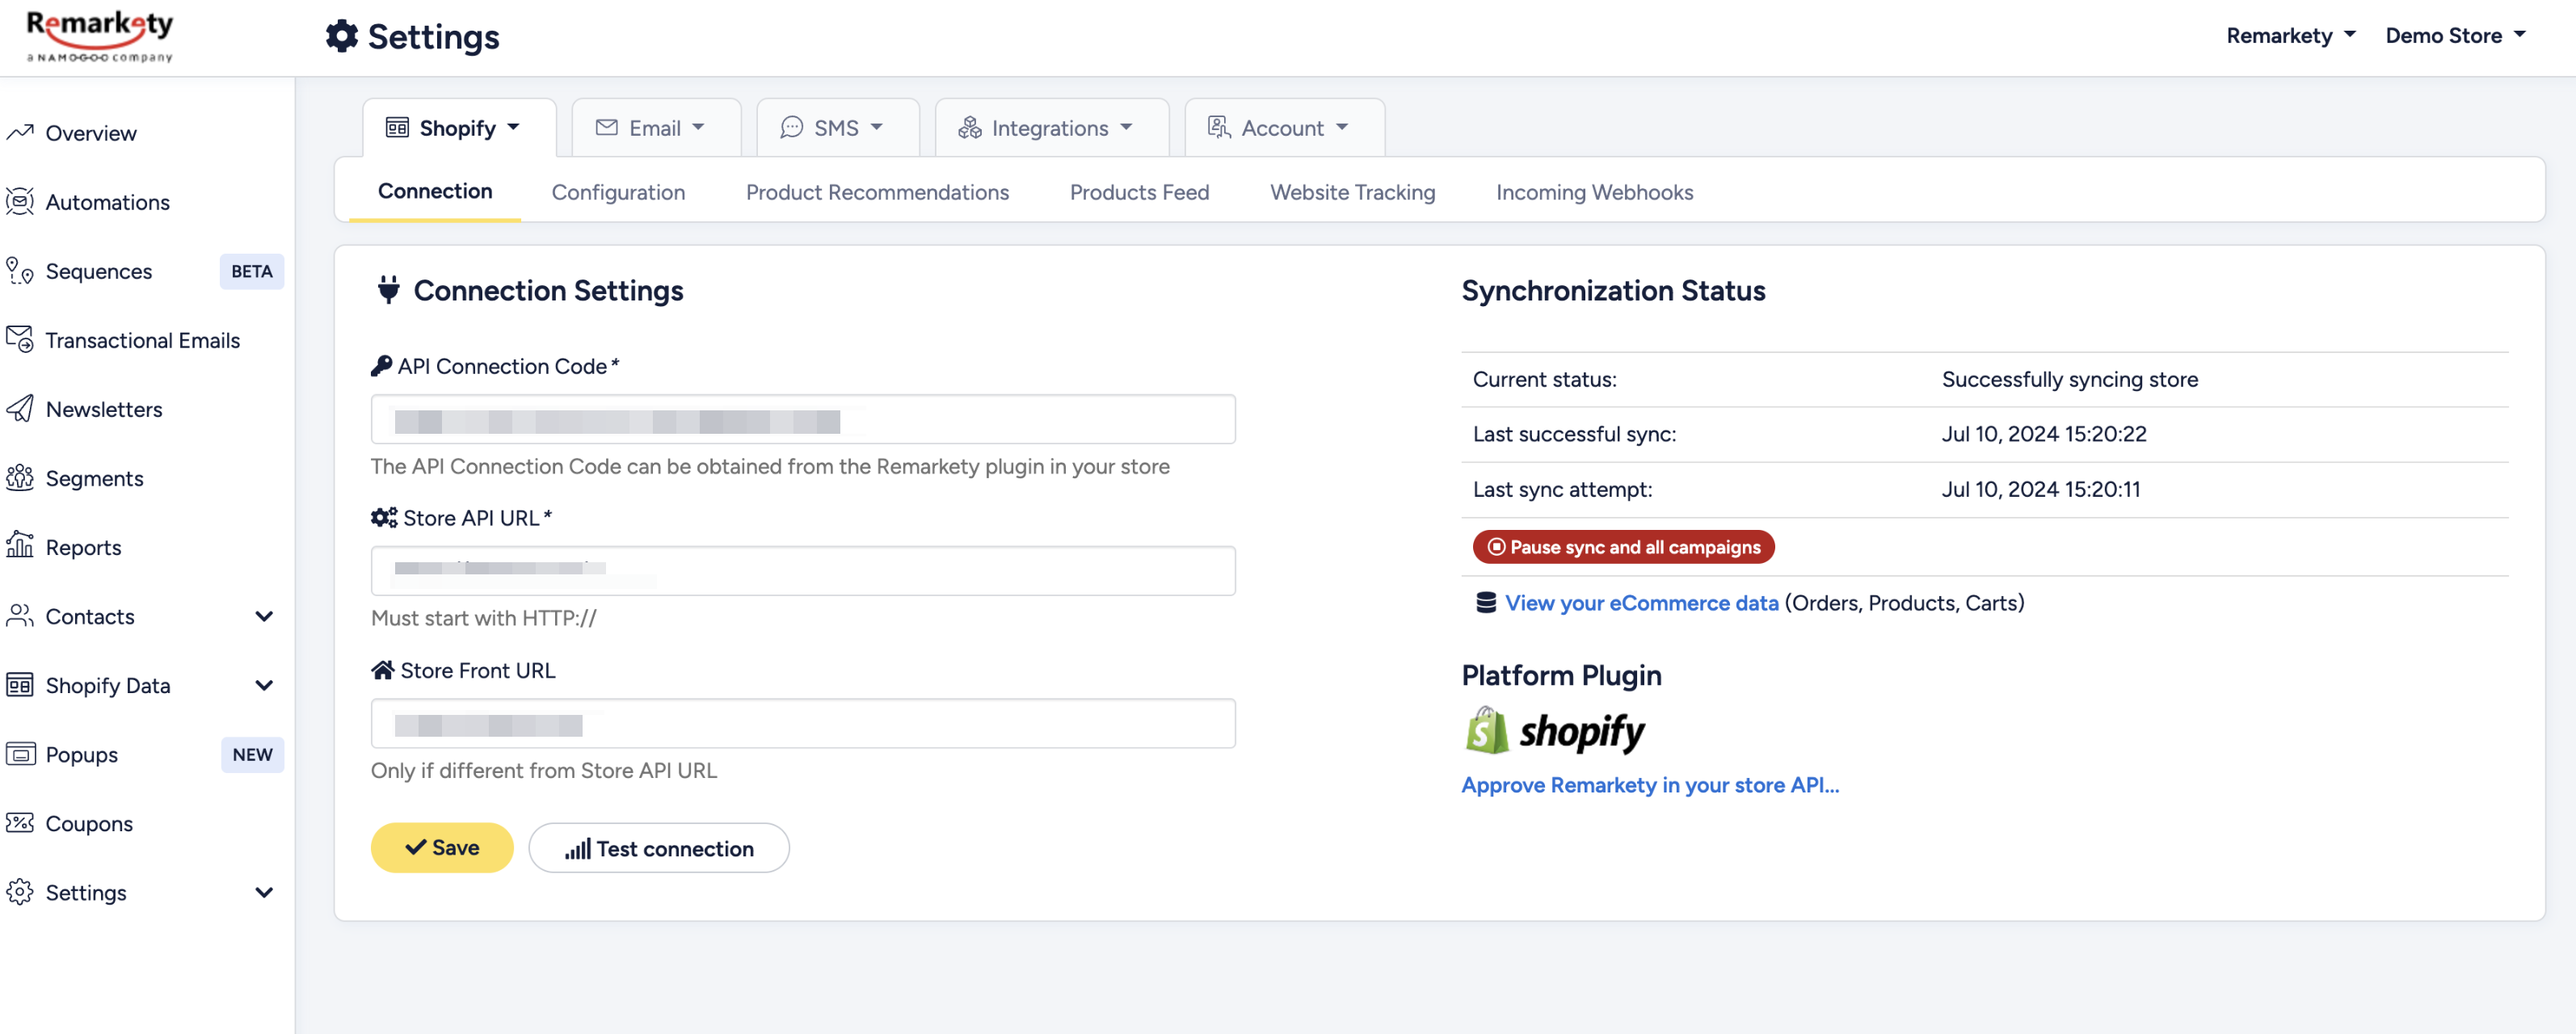Click the Coupons percent icon
This screenshot has width=2576, height=1034.
pyautogui.click(x=20, y=822)
